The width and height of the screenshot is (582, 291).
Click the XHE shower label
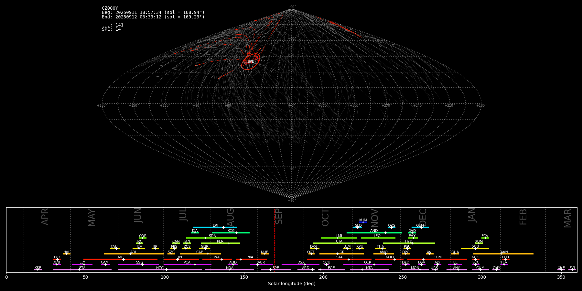click(x=561, y=268)
